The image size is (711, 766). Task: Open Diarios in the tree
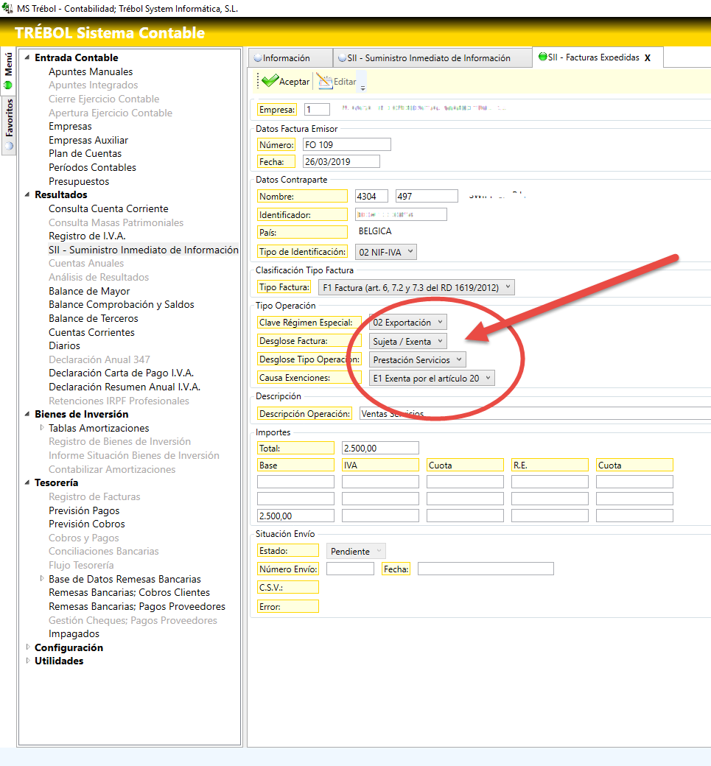point(64,345)
